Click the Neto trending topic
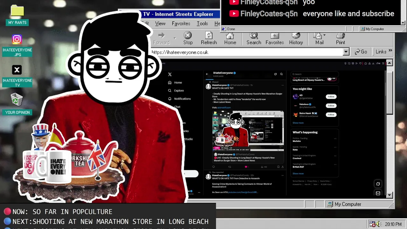407x229 pixels. point(295,150)
